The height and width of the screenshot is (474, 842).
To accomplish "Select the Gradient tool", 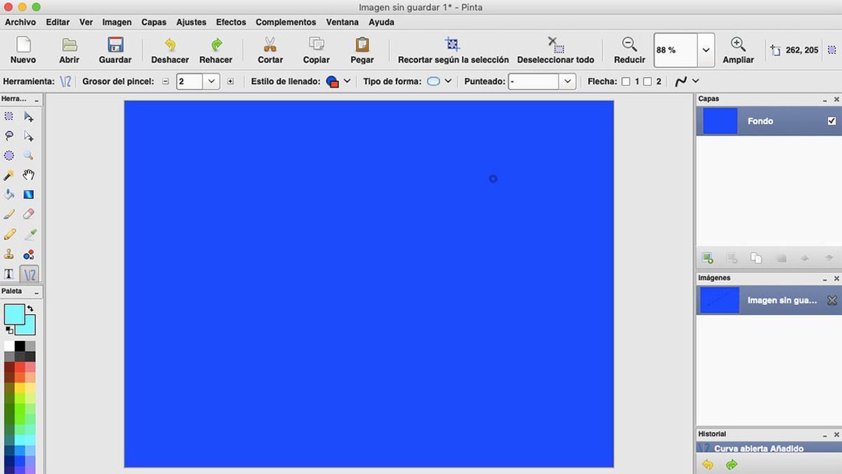I will pyautogui.click(x=28, y=195).
